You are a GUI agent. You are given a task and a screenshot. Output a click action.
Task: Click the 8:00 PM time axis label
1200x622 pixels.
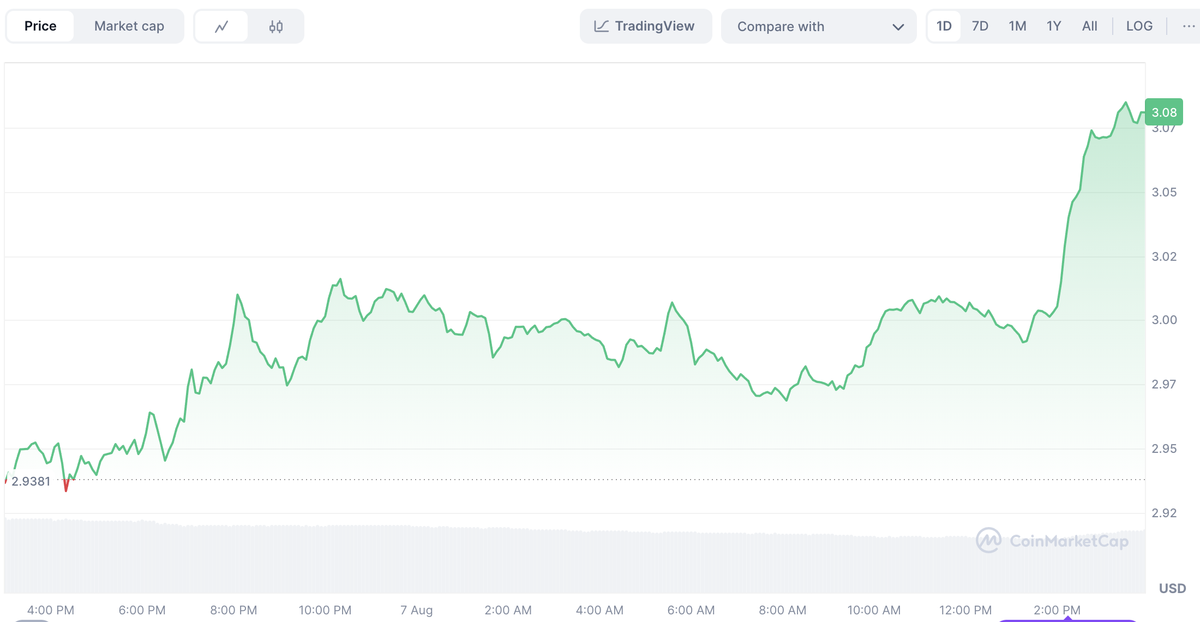pyautogui.click(x=233, y=610)
